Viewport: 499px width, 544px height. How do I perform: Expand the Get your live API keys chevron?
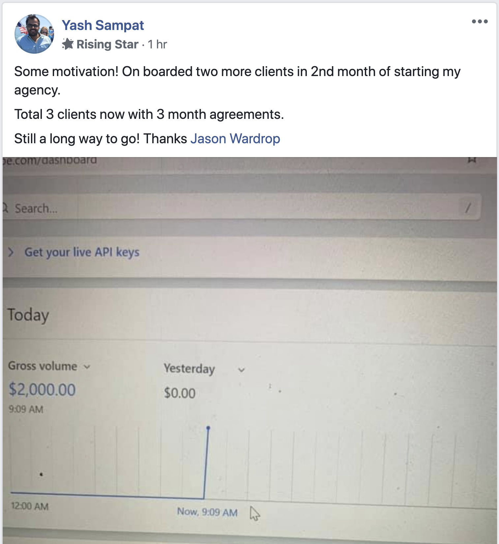(11, 252)
